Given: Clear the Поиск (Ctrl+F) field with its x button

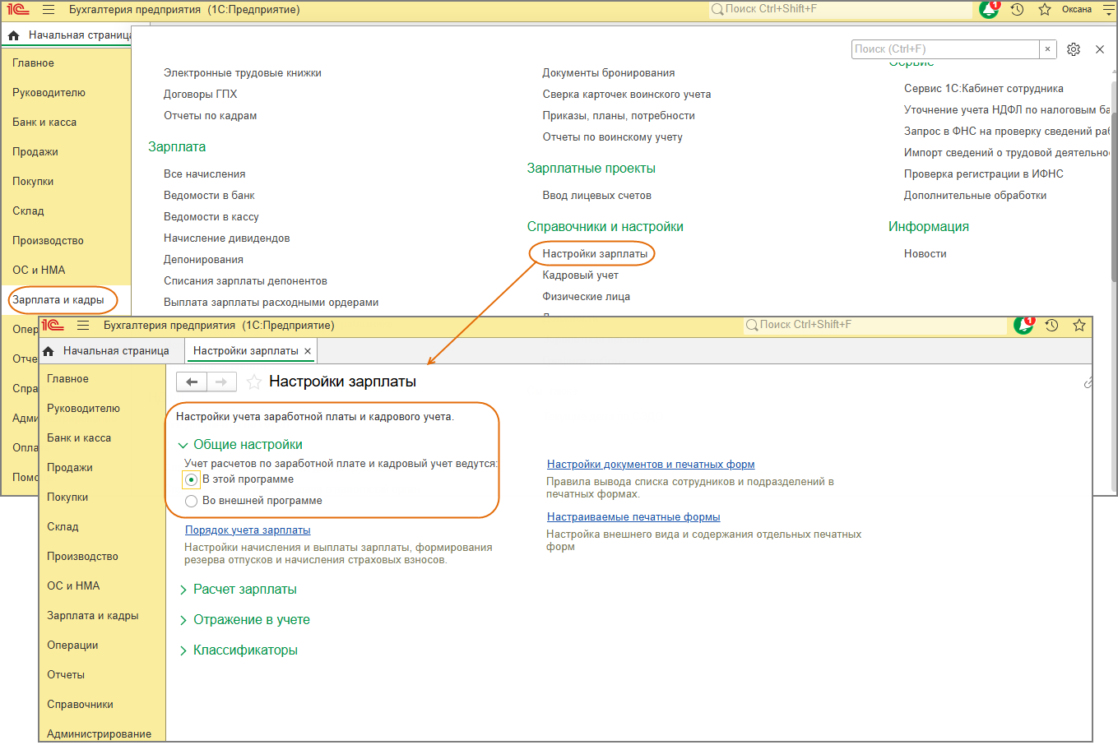Looking at the screenshot, I should [1047, 49].
